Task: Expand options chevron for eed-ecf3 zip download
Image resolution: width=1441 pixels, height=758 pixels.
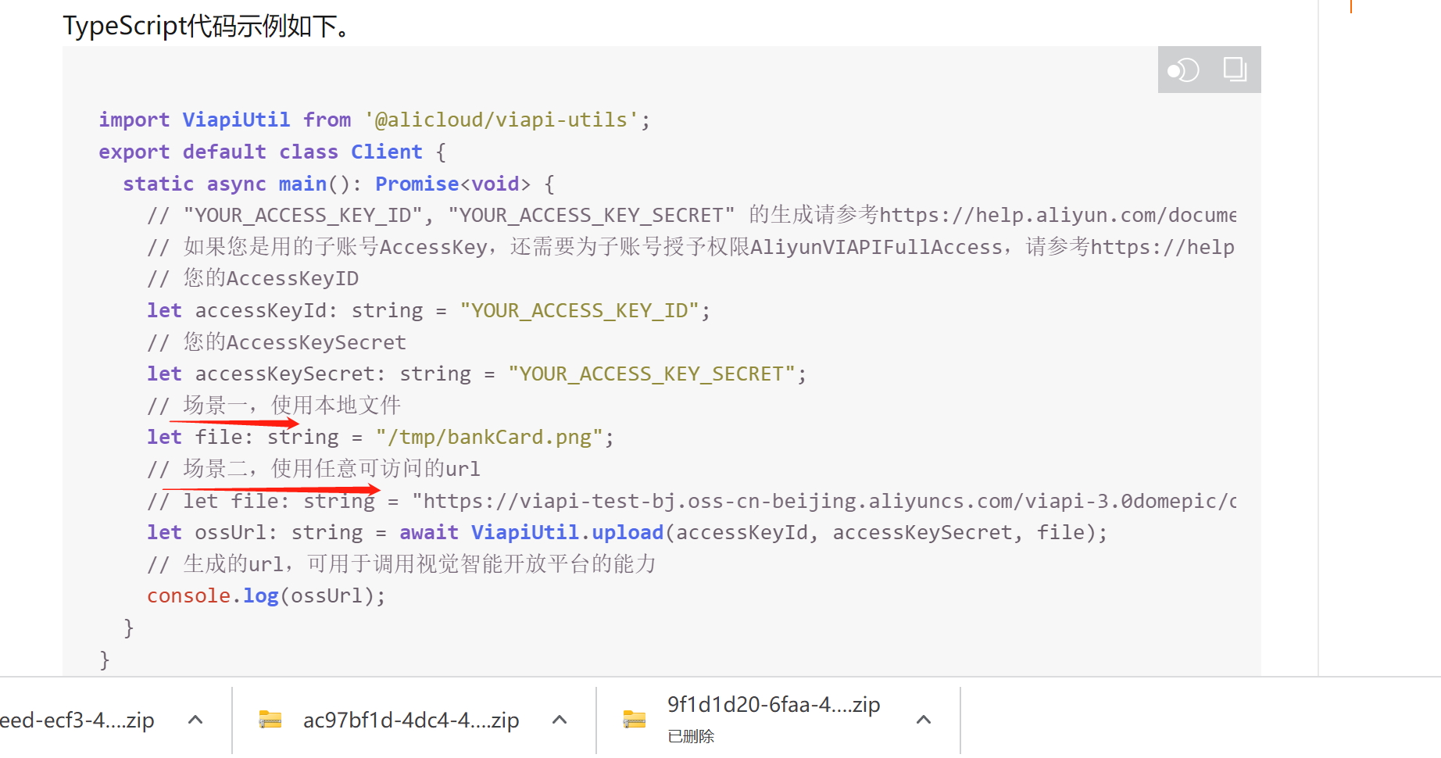Action: tap(196, 720)
